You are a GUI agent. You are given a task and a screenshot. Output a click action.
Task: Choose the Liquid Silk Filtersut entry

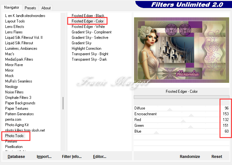[x=19, y=43]
